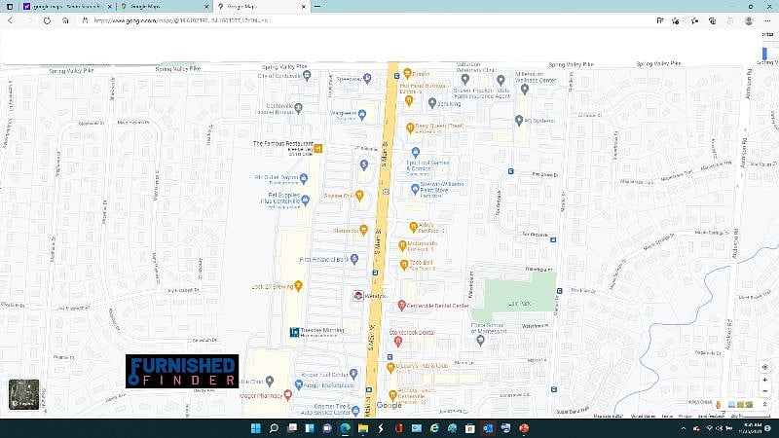Zoom in the map
The width and height of the screenshot is (779, 438).
pyautogui.click(x=764, y=380)
